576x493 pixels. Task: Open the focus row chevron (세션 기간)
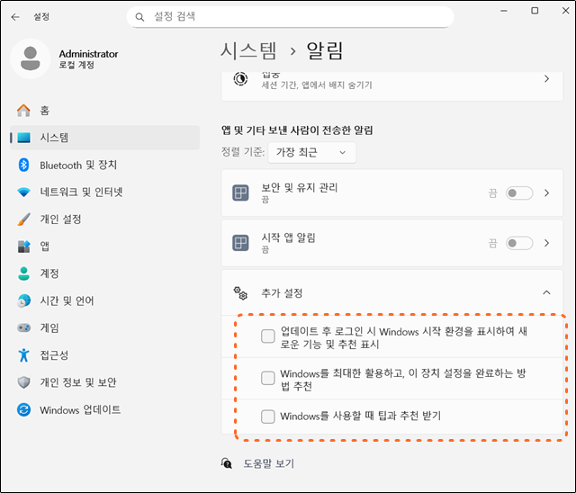click(546, 79)
